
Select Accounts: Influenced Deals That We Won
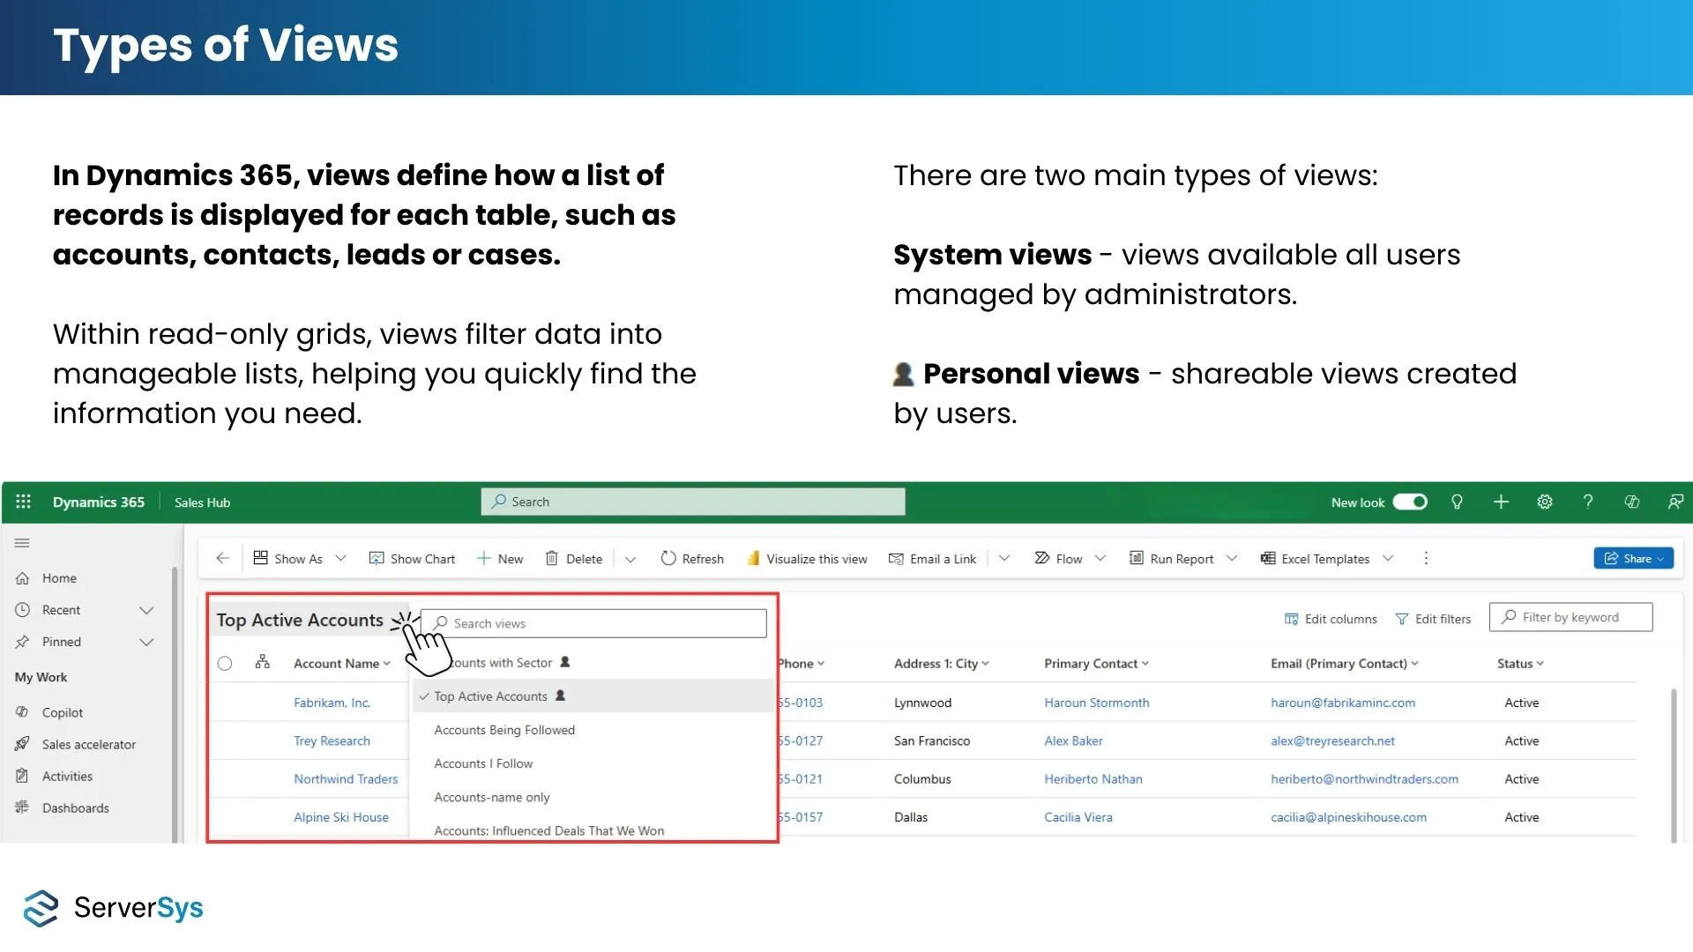click(549, 830)
